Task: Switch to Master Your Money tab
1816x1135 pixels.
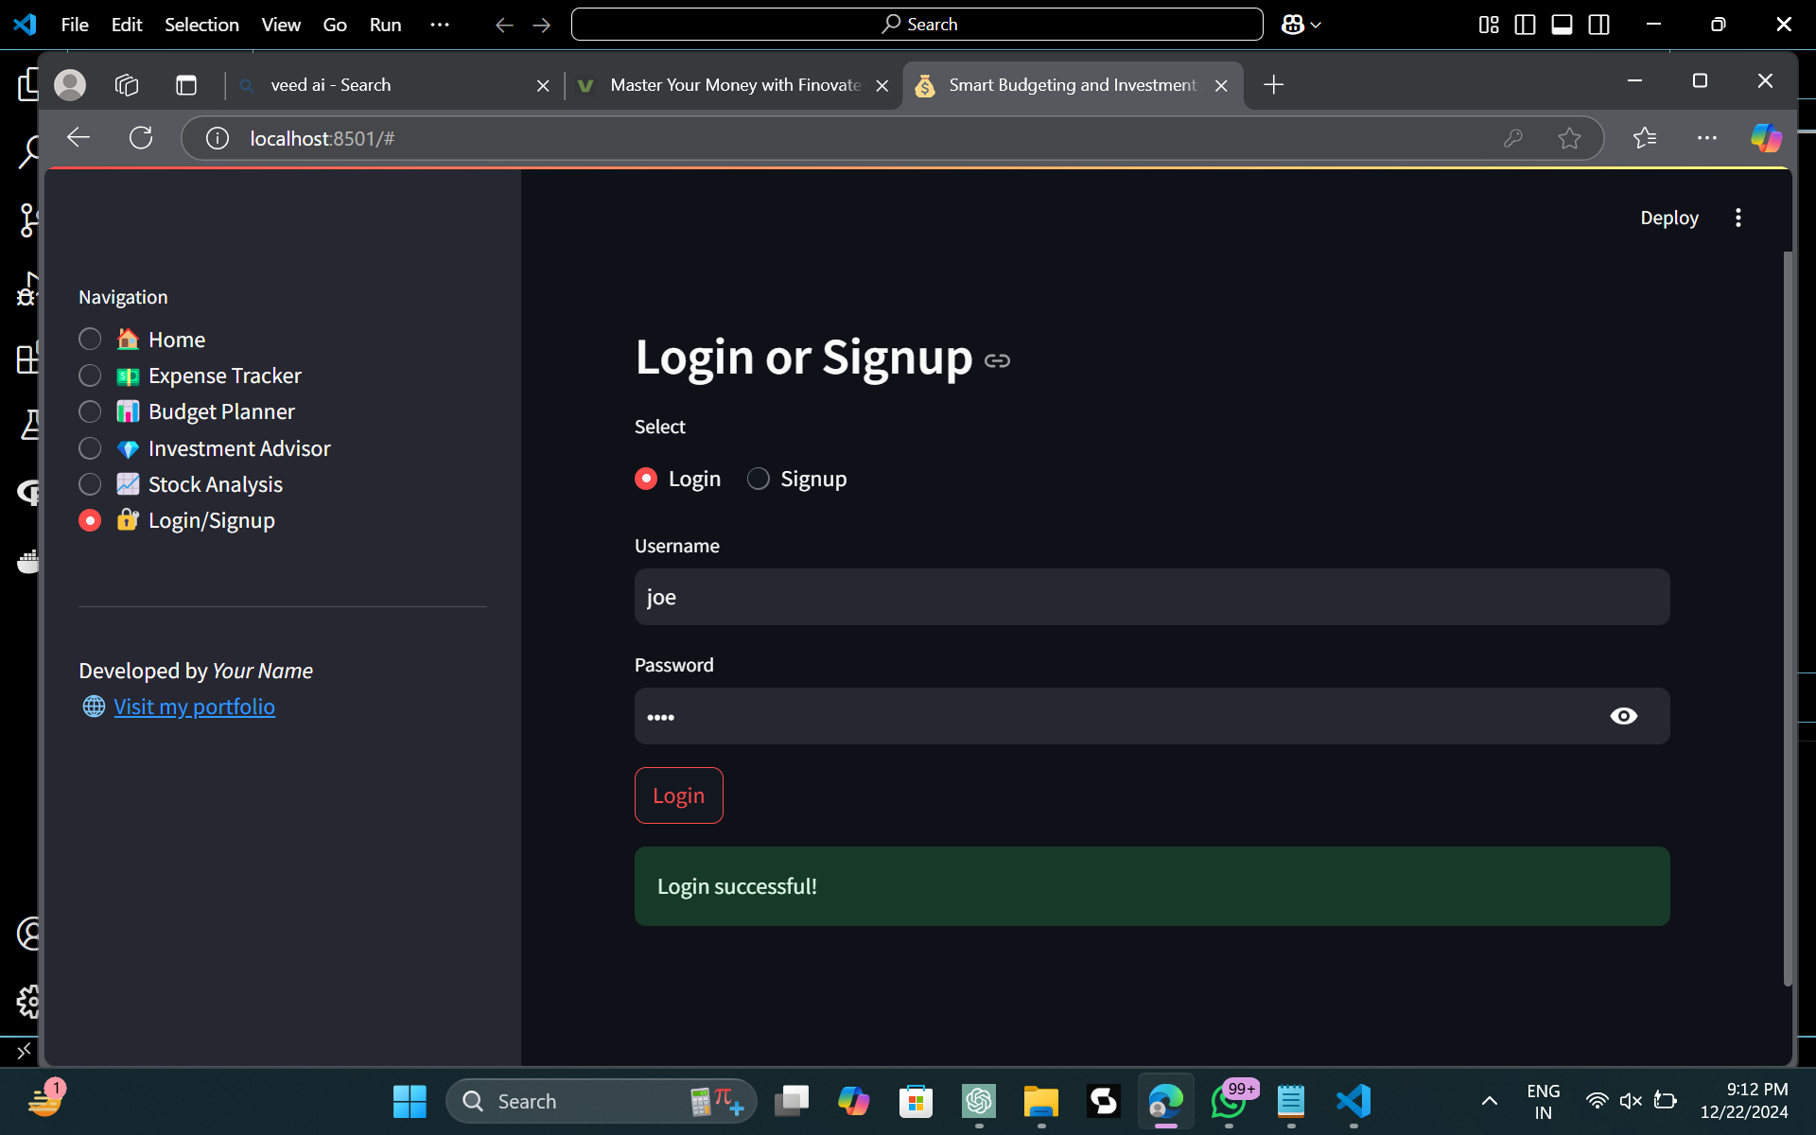Action: tap(734, 85)
